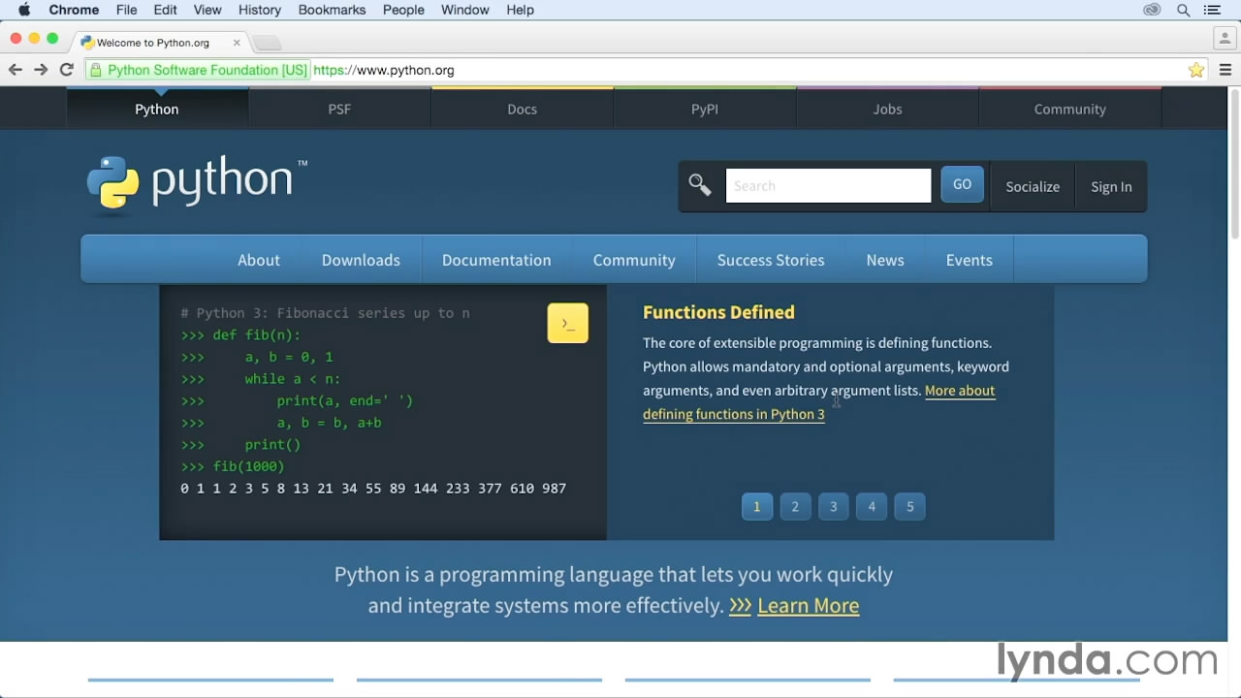Image resolution: width=1241 pixels, height=698 pixels.
Task: Open Chrome hamburger menu
Action: (1225, 70)
